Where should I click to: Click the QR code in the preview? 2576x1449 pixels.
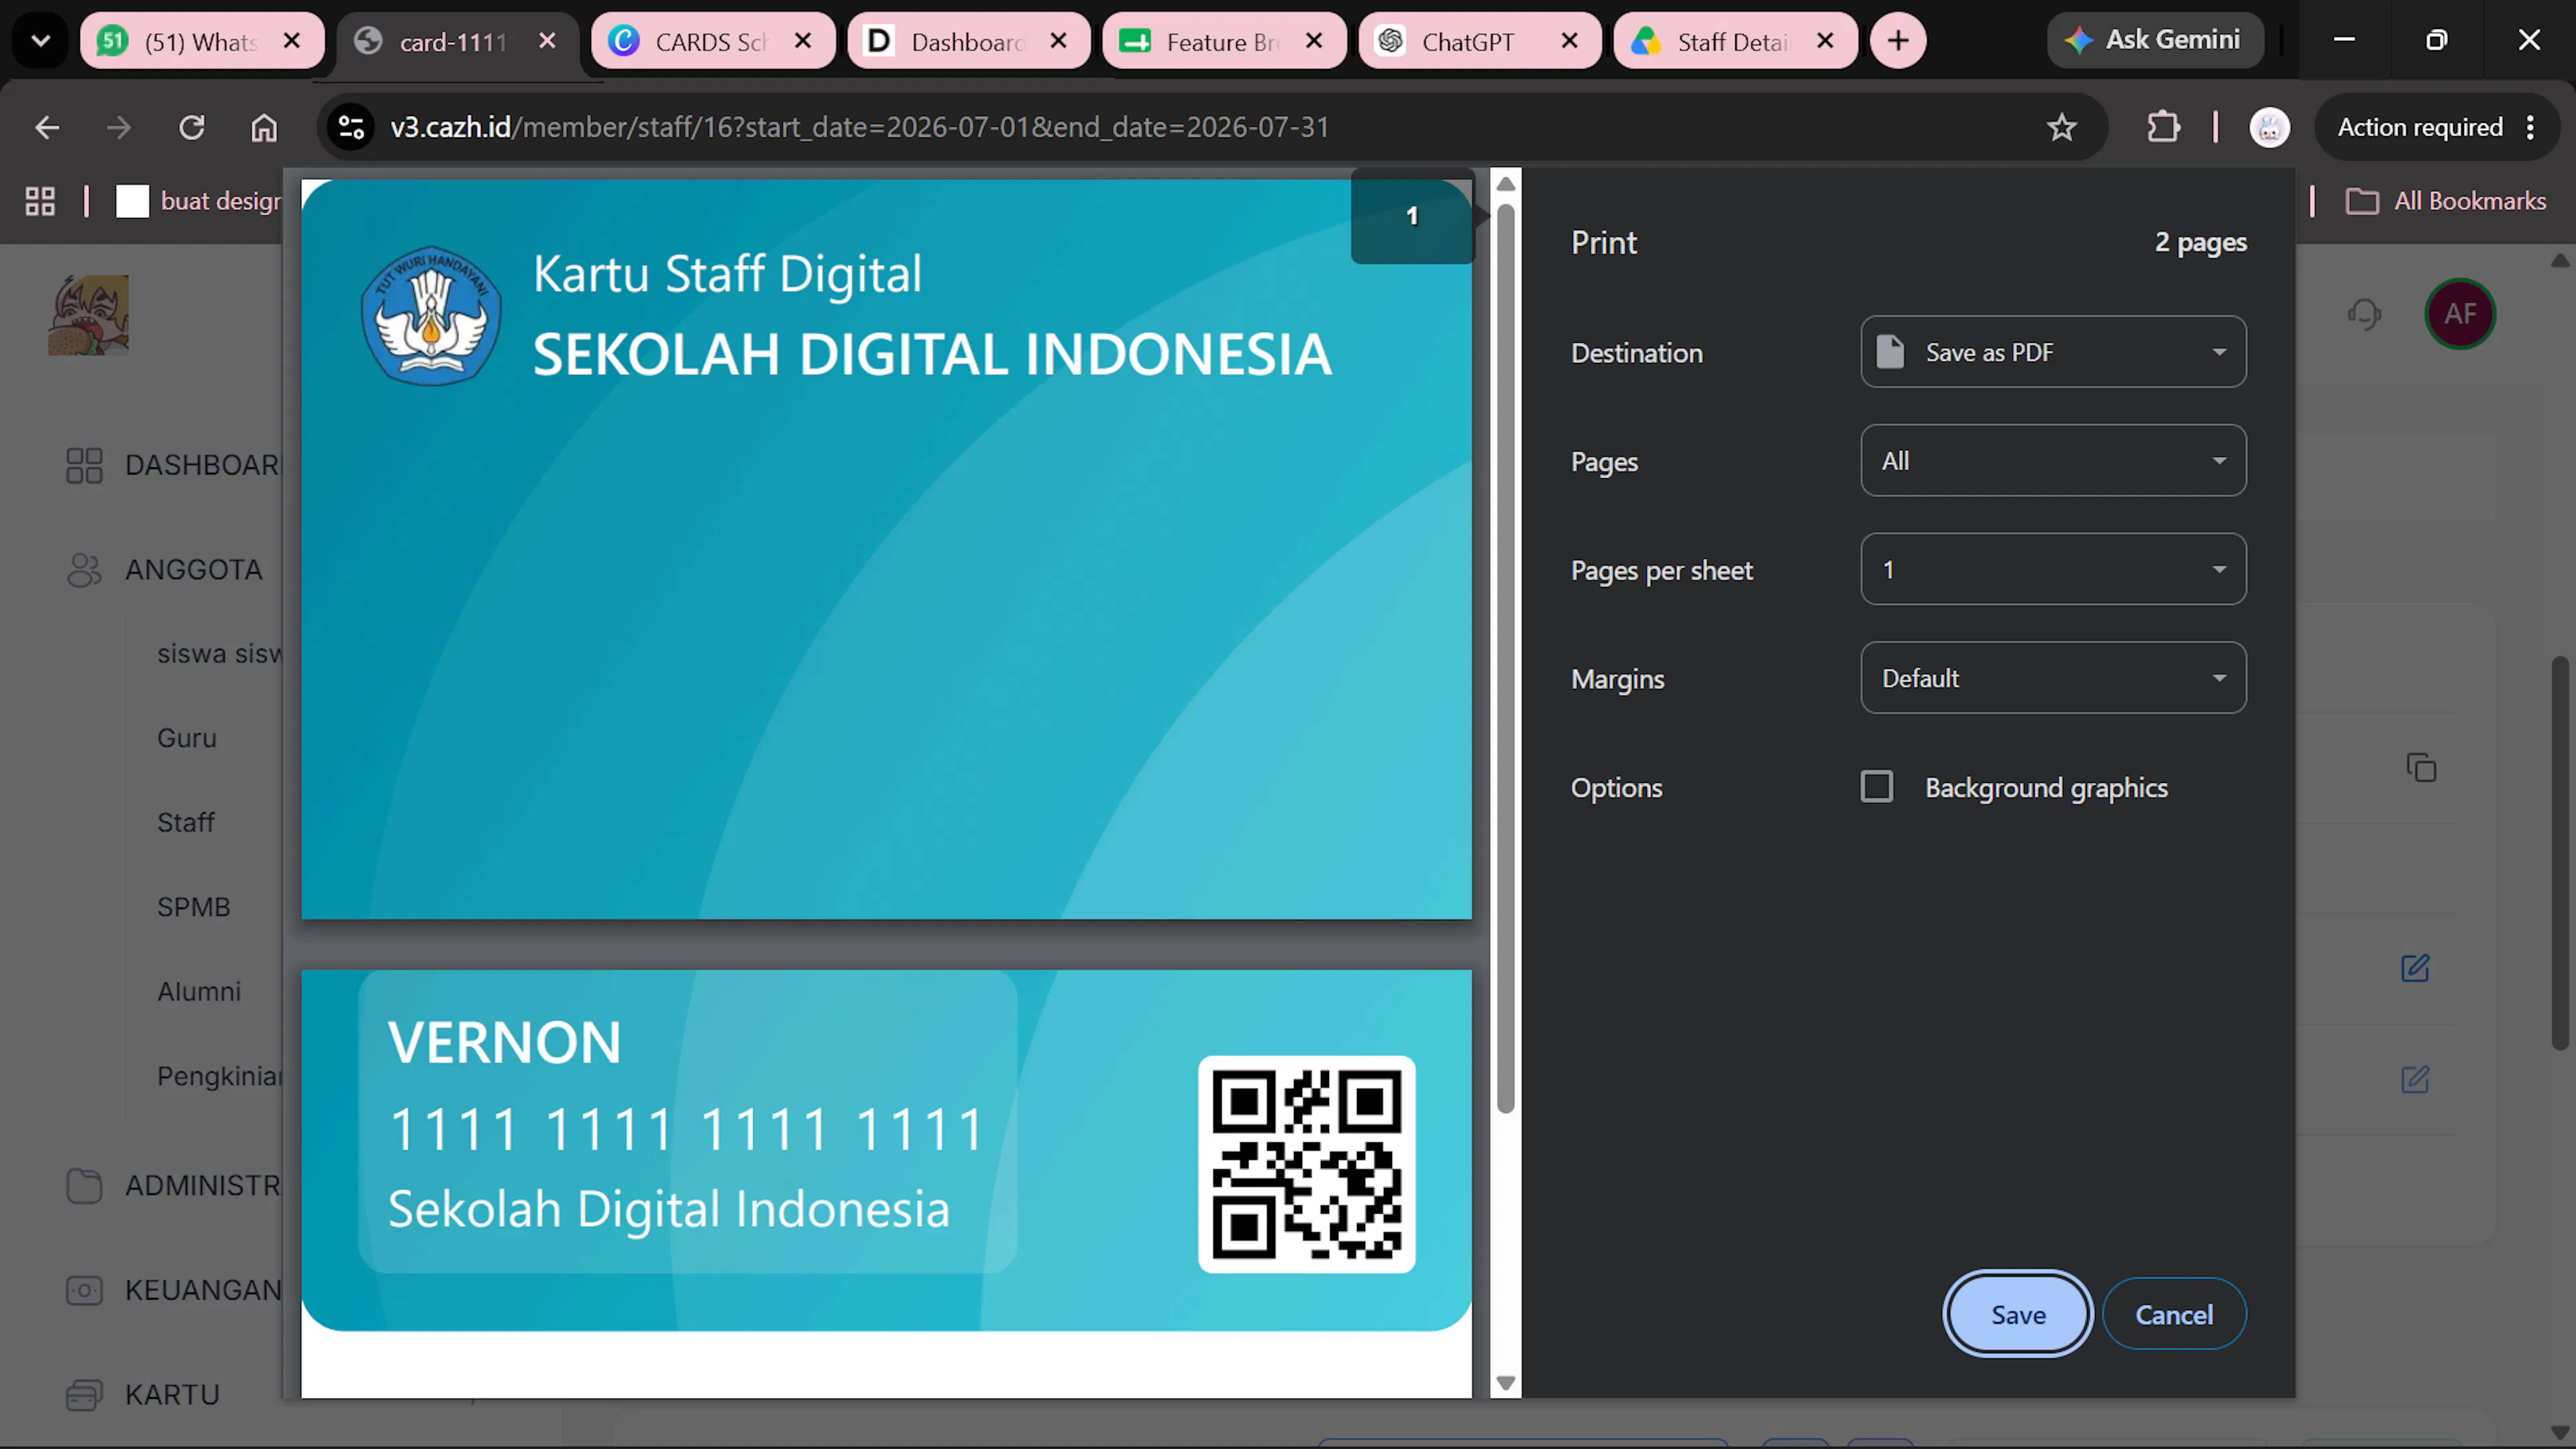click(1306, 1164)
